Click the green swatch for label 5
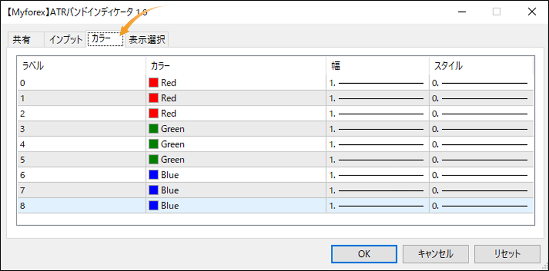Viewport: 549px width, 271px height. pyautogui.click(x=154, y=159)
